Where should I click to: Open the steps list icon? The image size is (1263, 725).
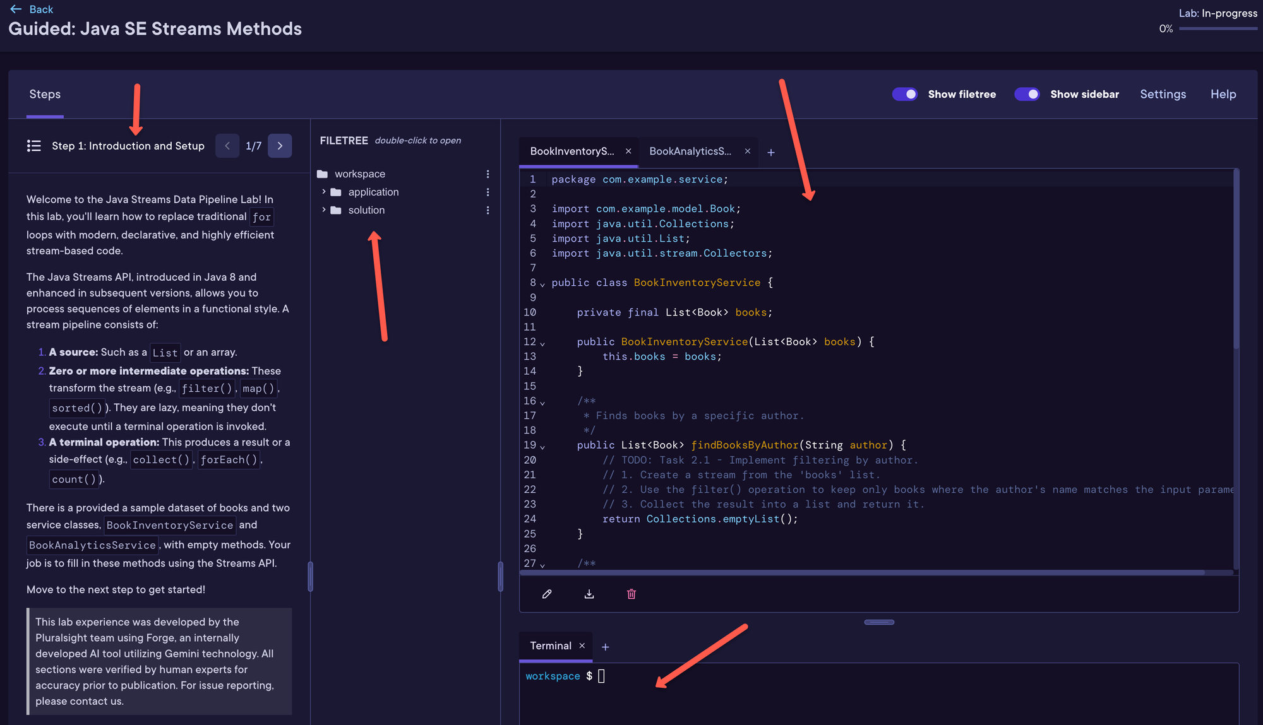point(34,146)
